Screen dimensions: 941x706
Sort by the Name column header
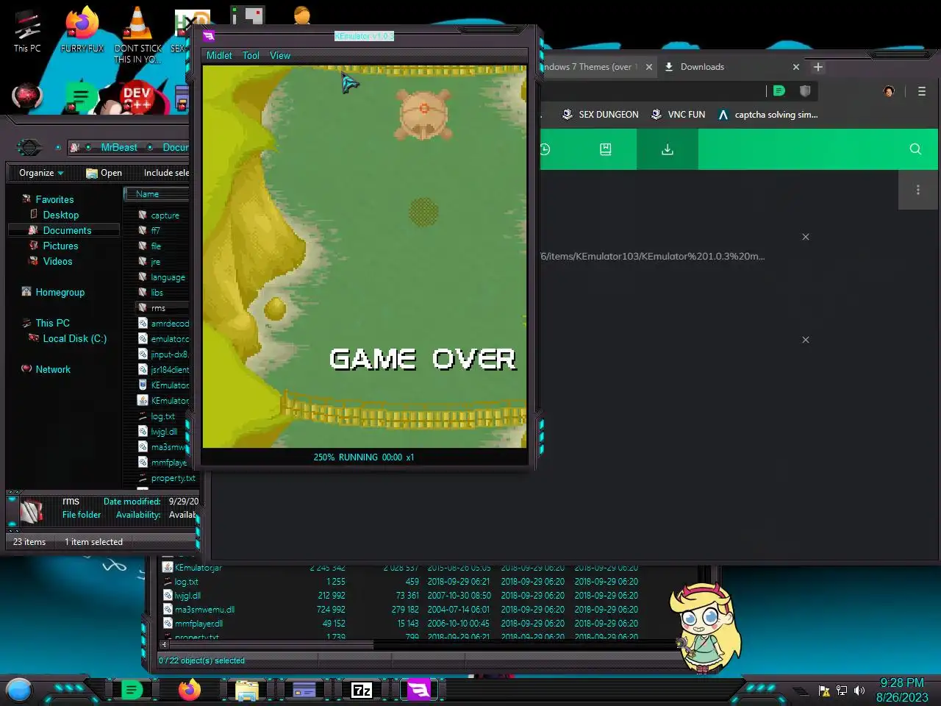pyautogui.click(x=156, y=194)
